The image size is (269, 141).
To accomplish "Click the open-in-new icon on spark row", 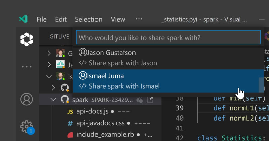I will tap(150, 100).
